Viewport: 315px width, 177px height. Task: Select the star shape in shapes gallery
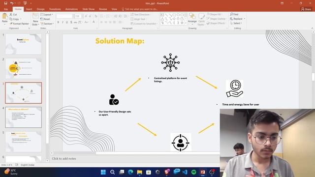click(x=182, y=23)
